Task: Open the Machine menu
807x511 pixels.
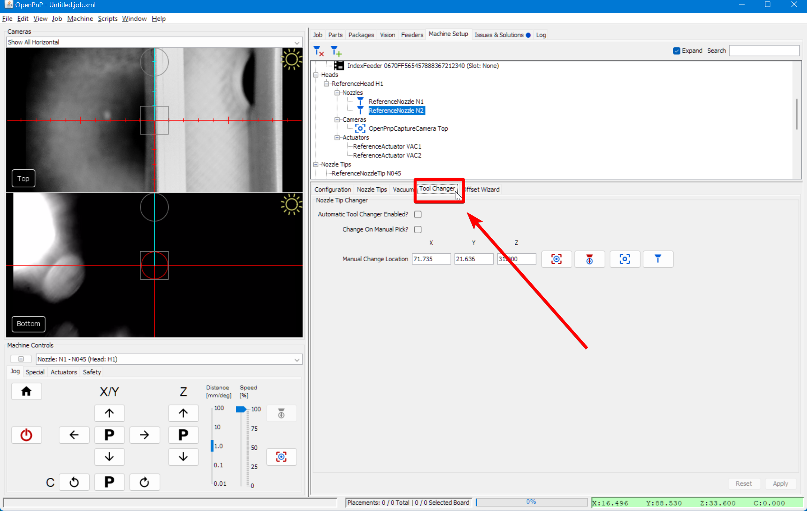Action: point(80,19)
